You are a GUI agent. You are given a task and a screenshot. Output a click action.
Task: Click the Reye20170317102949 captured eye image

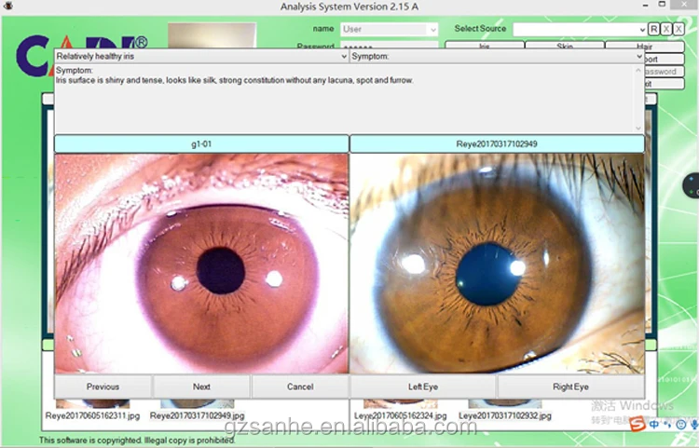497,264
